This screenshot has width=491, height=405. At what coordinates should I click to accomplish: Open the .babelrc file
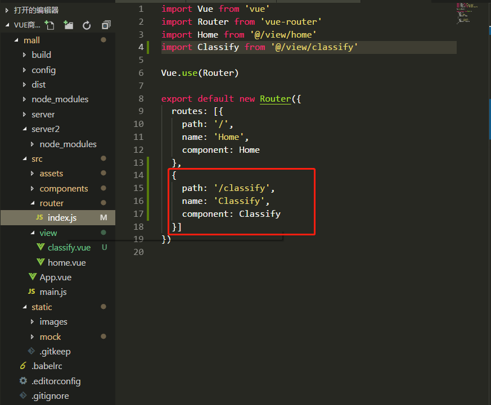[47, 366]
